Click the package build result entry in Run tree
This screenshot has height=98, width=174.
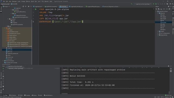click(x=16, y=68)
